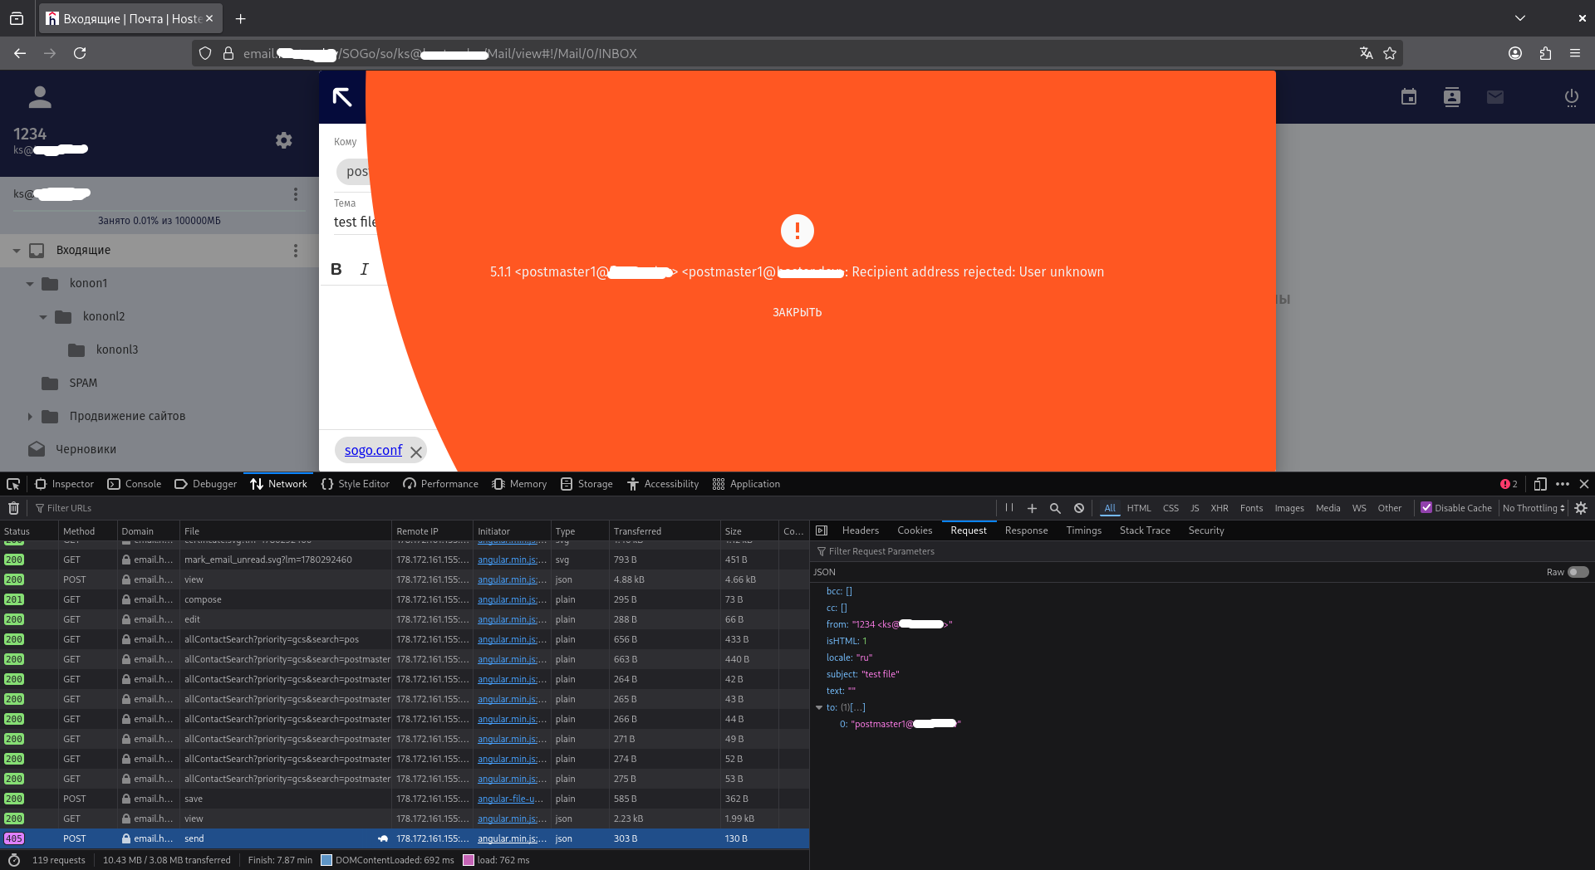The height and width of the screenshot is (870, 1595).
Task: Click the logout power icon
Action: [1572, 97]
